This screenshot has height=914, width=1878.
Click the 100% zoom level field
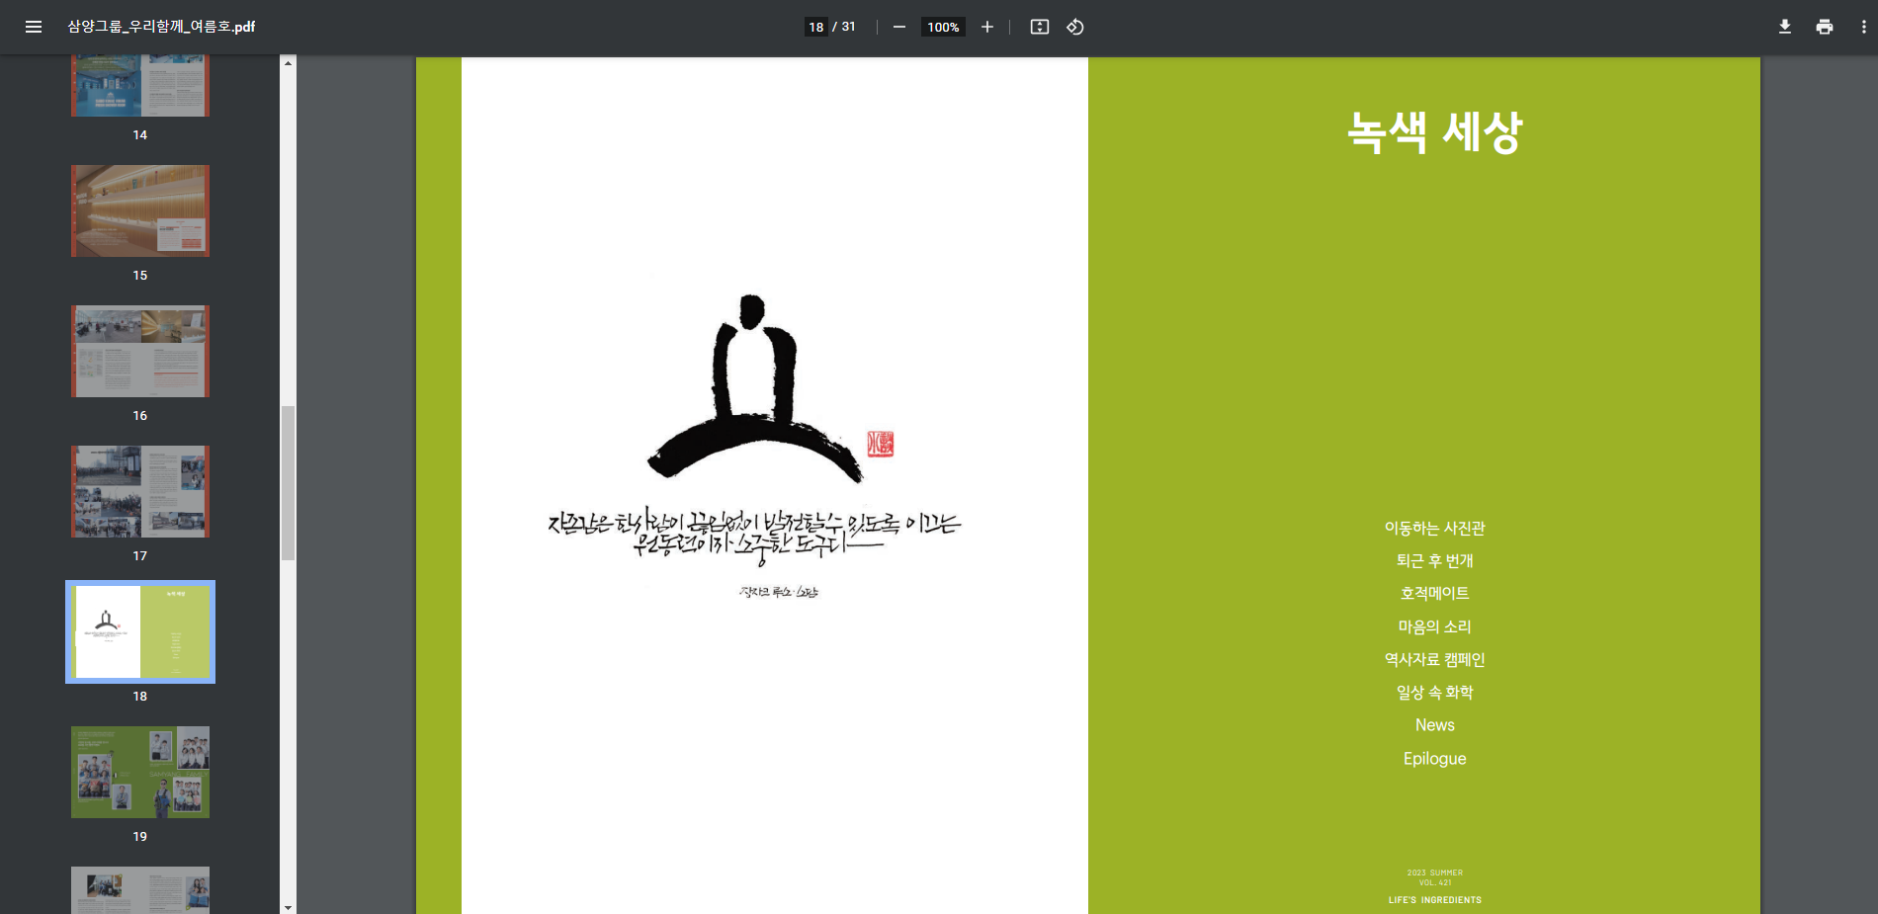coord(942,27)
